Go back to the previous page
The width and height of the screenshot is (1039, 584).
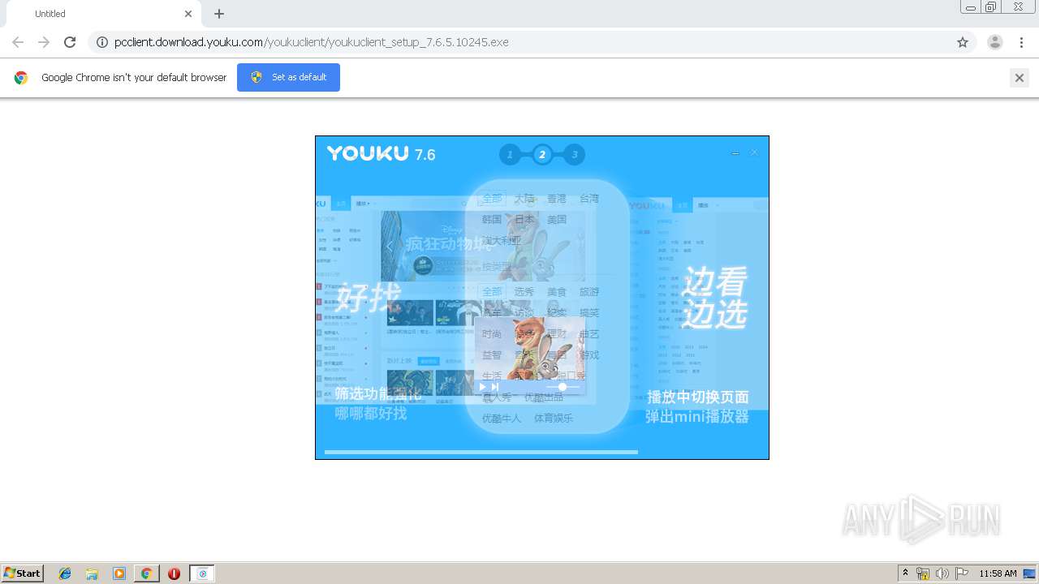[x=18, y=42]
